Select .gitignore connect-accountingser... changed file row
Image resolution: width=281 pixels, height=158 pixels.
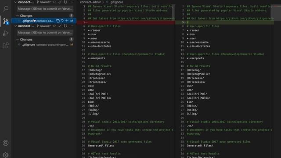click(44, 45)
